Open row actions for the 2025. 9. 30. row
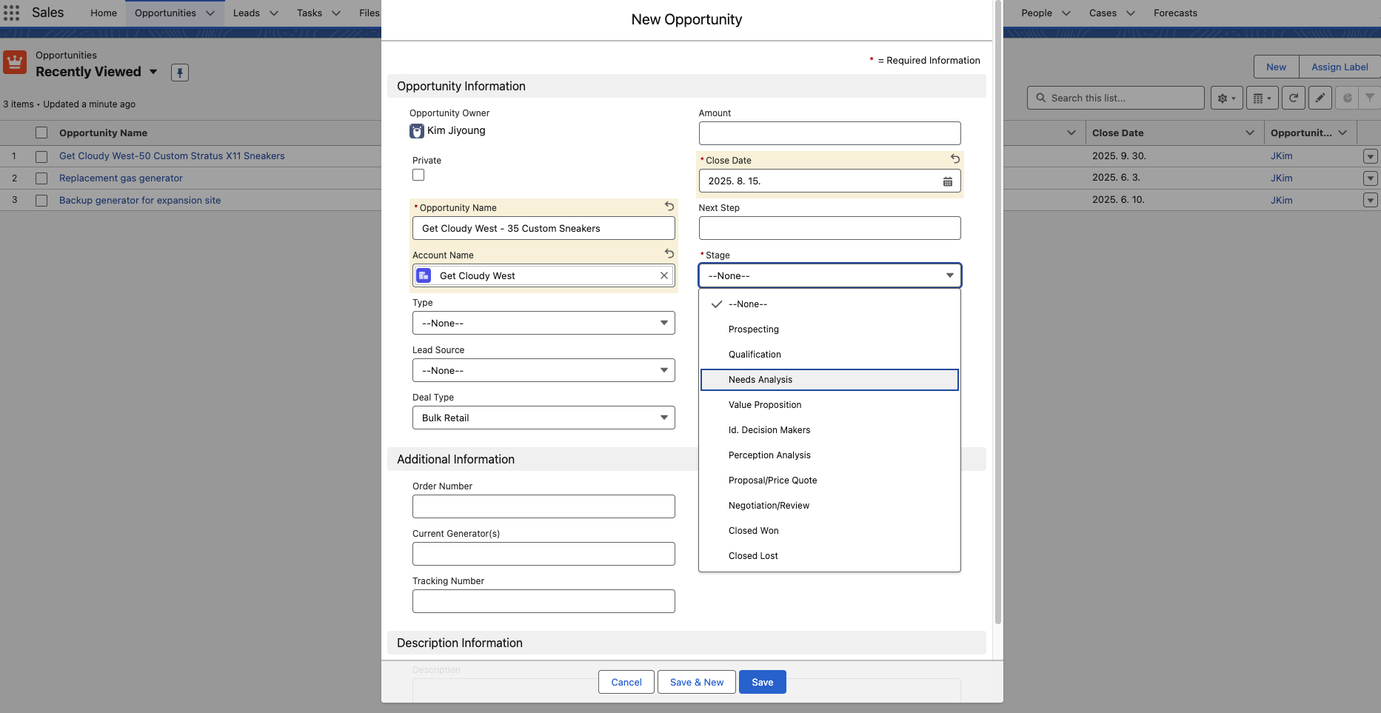The width and height of the screenshot is (1381, 713). click(x=1371, y=156)
